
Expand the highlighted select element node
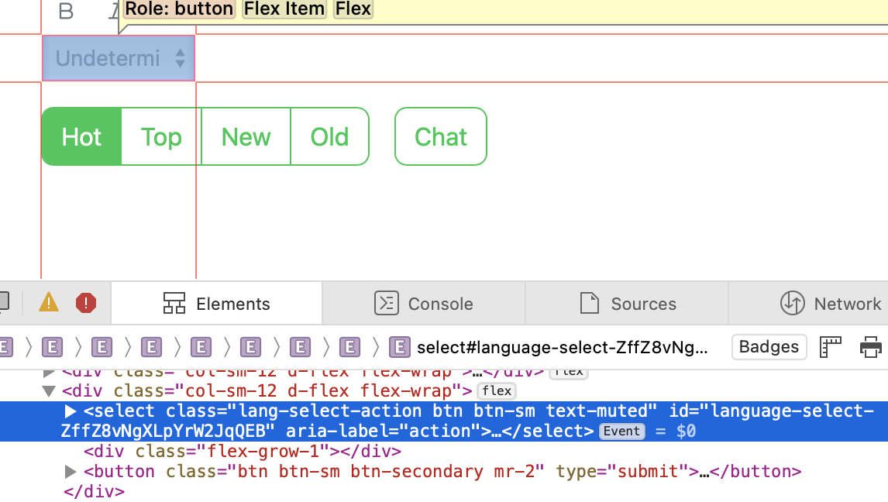[71, 411]
